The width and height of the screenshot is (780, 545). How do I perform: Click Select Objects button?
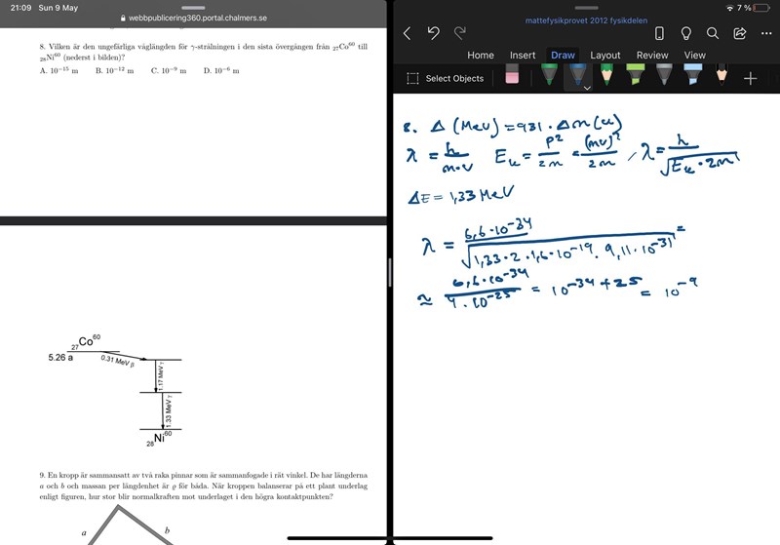(x=445, y=78)
